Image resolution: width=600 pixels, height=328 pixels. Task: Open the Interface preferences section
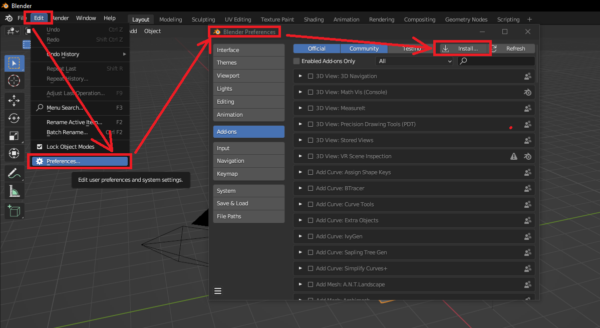tap(249, 50)
